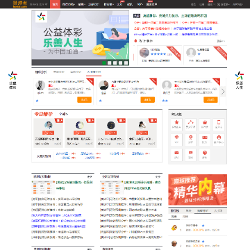Open the speech bubble feedback icon
The width and height of the screenshot is (250, 250).
point(190,155)
